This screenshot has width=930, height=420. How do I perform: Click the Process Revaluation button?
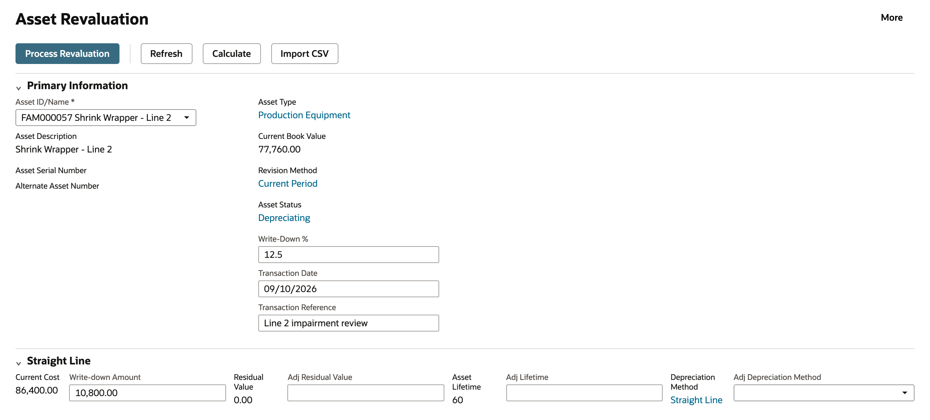click(67, 53)
